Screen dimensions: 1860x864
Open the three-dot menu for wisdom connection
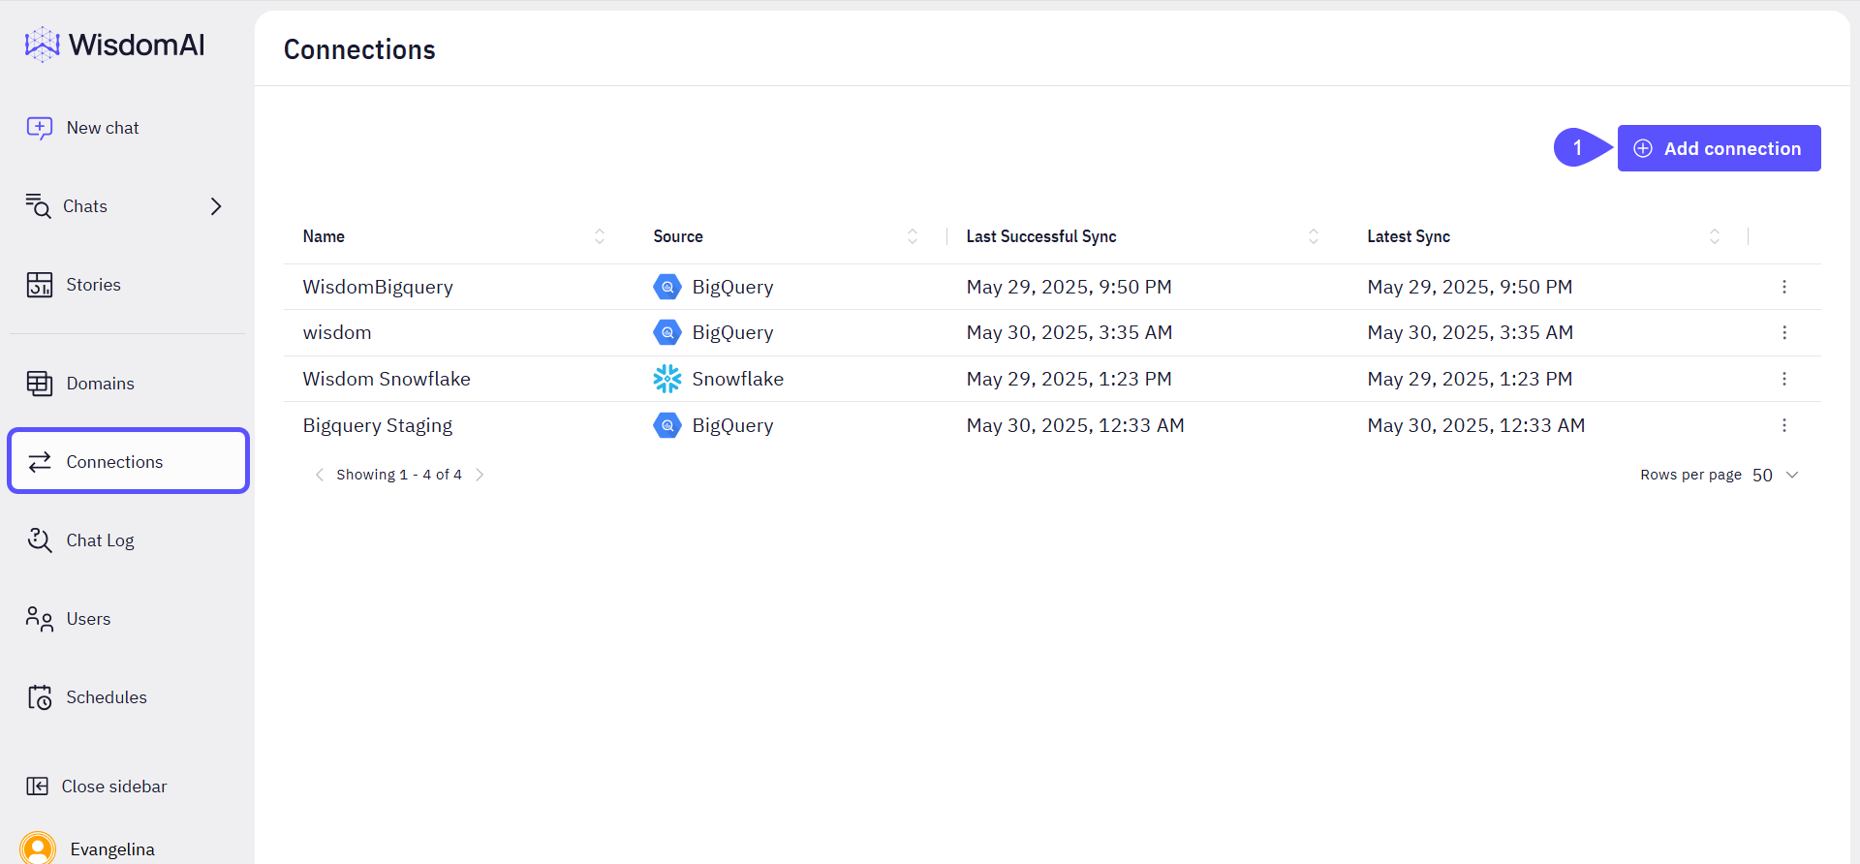tap(1784, 332)
